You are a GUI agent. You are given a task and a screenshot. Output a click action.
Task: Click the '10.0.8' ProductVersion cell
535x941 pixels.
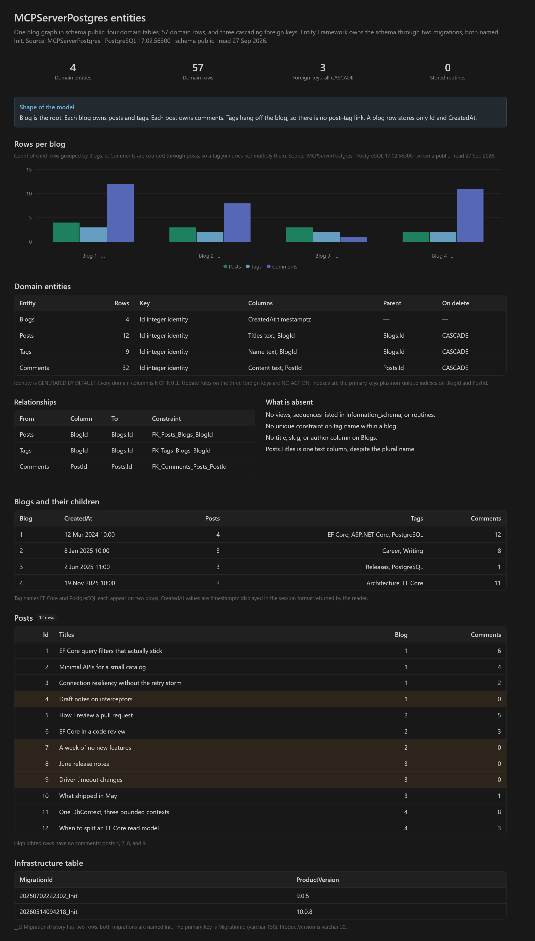[x=304, y=912]
